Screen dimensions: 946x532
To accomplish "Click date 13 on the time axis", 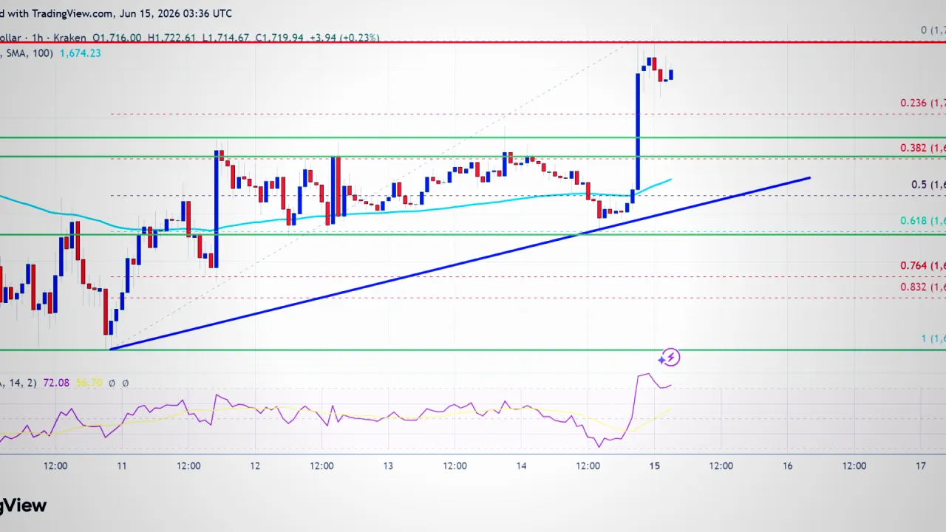I will click(388, 465).
